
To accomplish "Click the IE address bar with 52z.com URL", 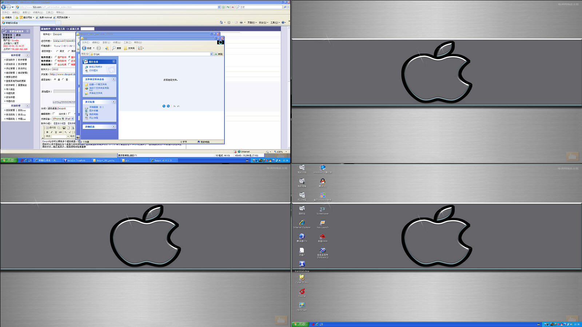I will pyautogui.click(x=118, y=7).
